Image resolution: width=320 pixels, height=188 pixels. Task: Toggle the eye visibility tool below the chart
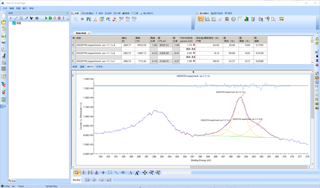(123, 172)
